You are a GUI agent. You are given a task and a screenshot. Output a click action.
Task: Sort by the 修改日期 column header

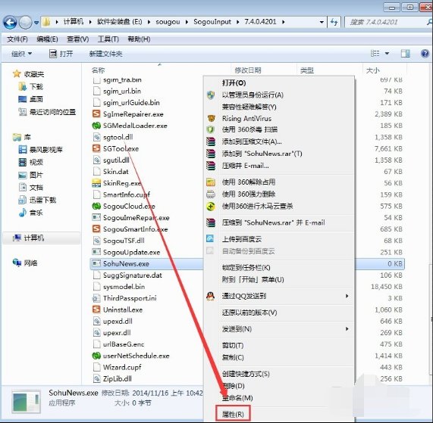[x=248, y=70]
